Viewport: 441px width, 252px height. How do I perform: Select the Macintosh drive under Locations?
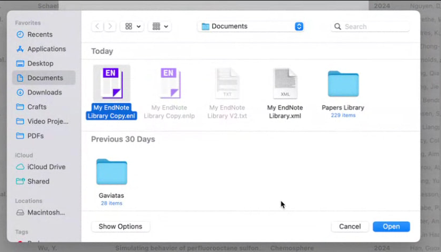[46, 212]
